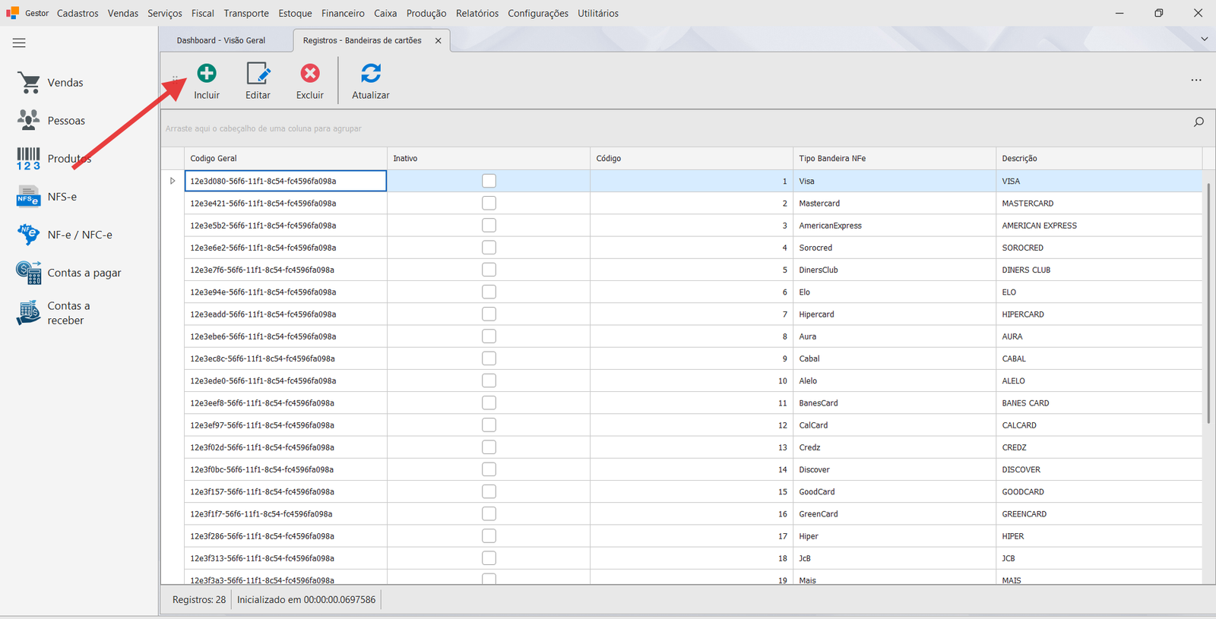Close the Bandeiras de cartões tab
Screen dimensions: 1216x619
click(x=438, y=41)
